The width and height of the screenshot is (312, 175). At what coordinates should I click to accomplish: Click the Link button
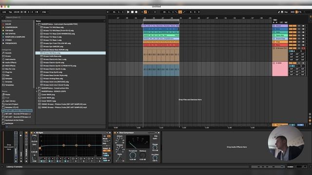coord(4,12)
